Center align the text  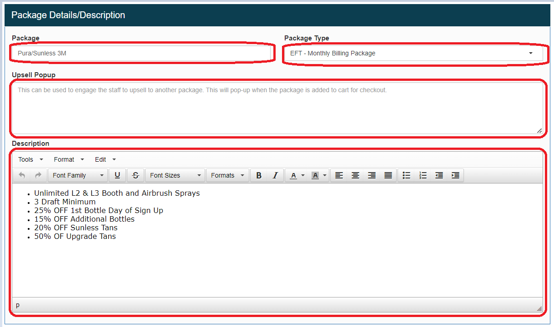(x=355, y=175)
